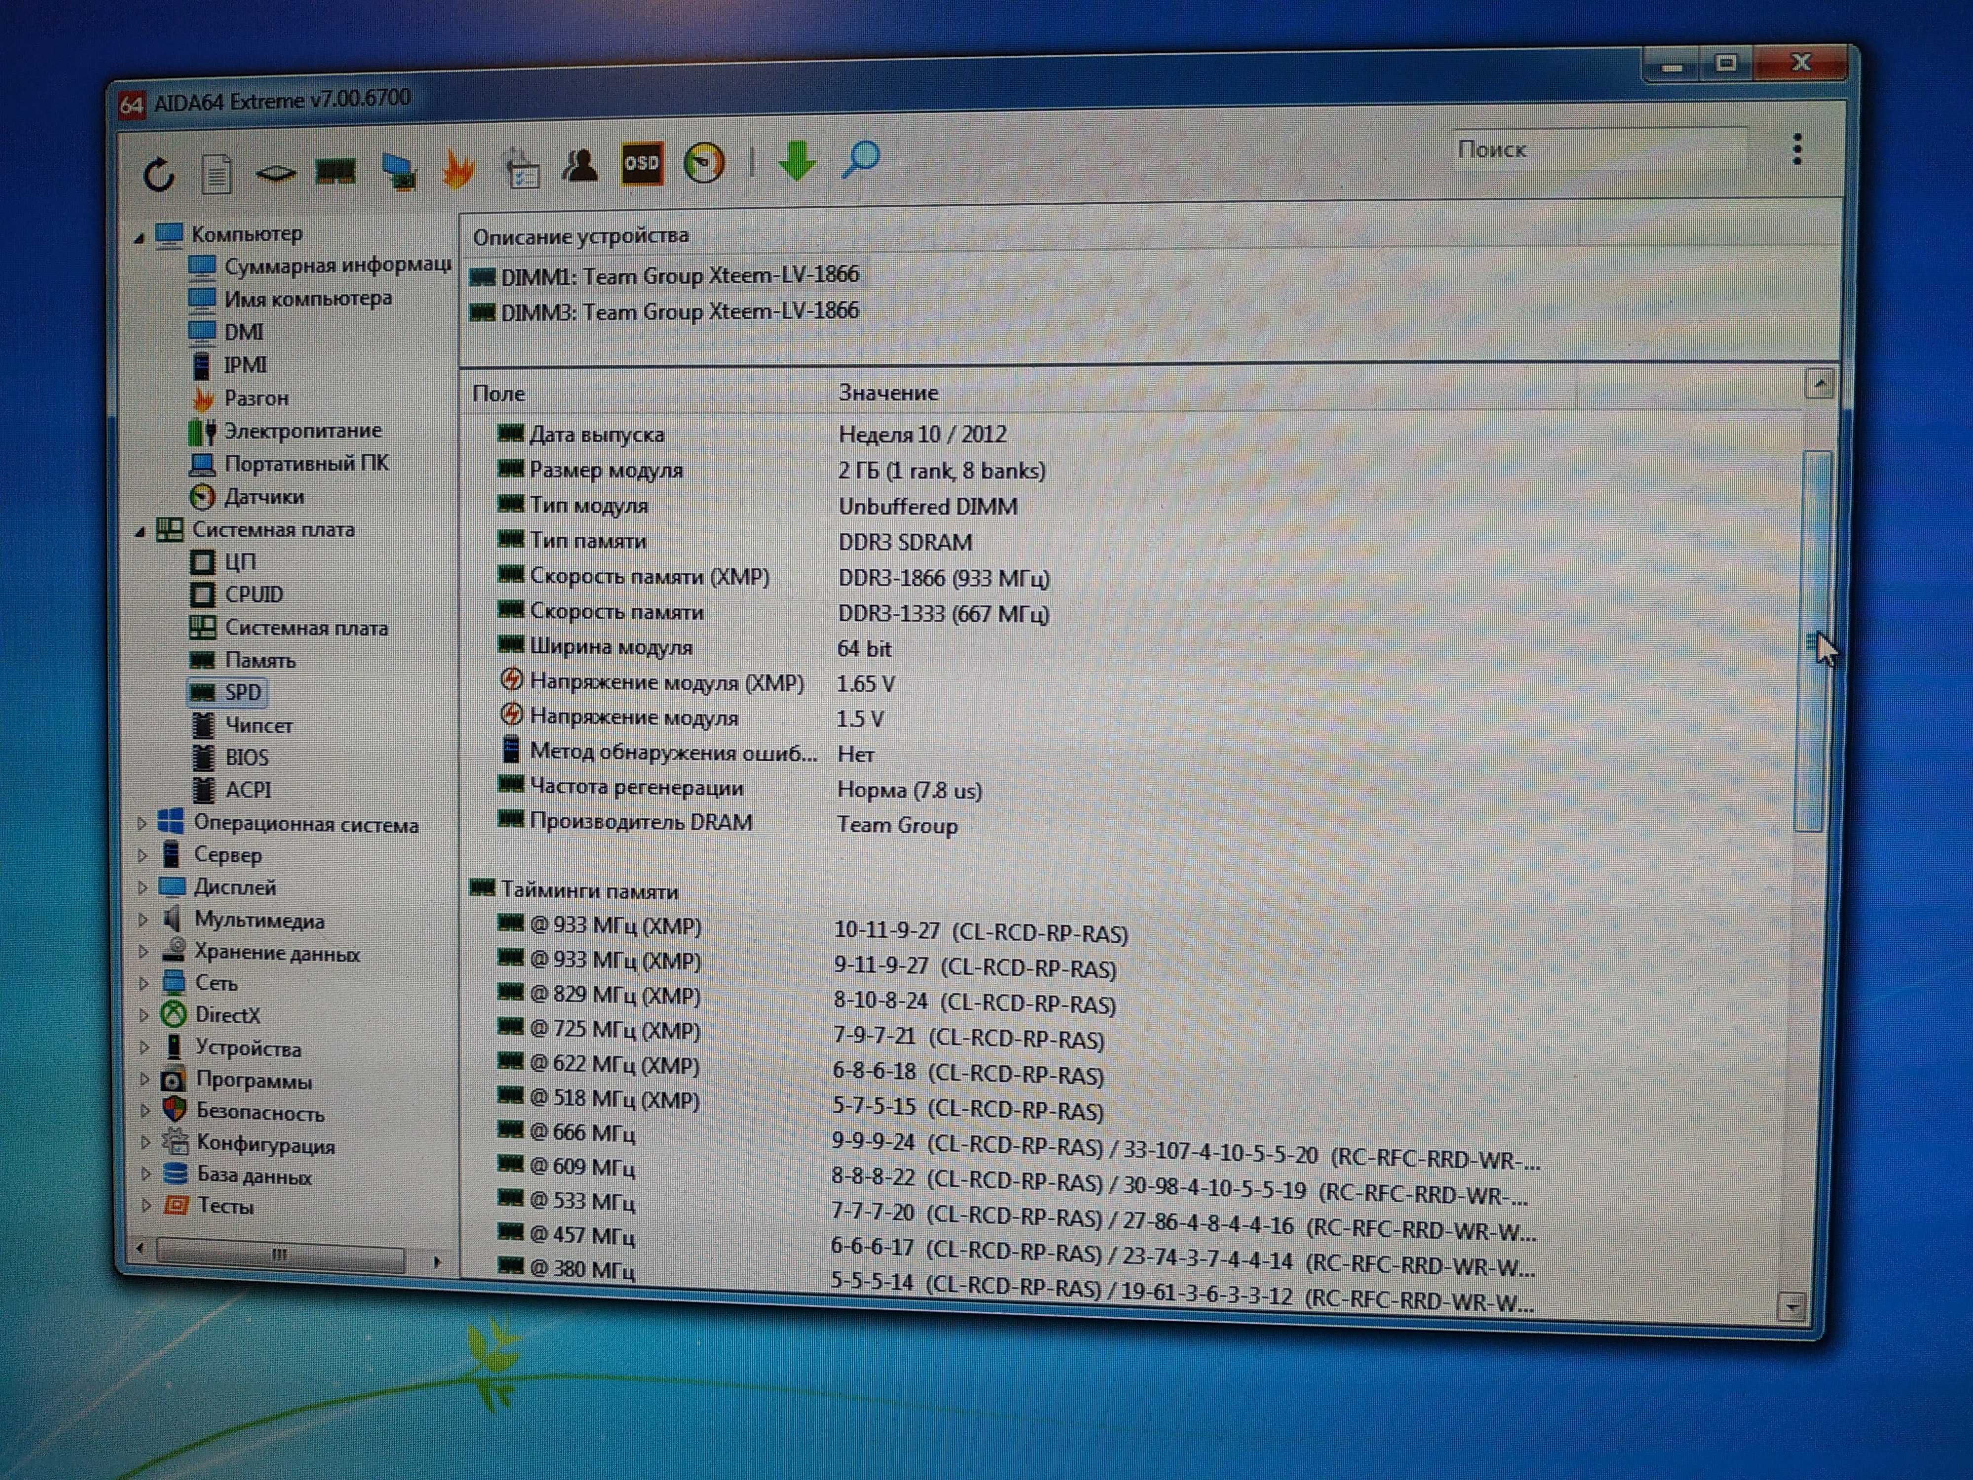1973x1480 pixels.
Task: Open the sensor gauge toolbar icon
Action: 704,163
